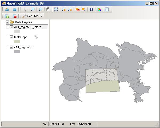The height and width of the screenshot is (128, 160).
Task: Click the green plus Add Layer icon
Action: pos(7,16)
